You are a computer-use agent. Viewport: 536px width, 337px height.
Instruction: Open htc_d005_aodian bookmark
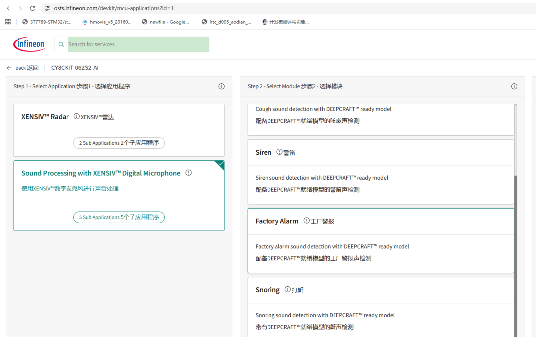[226, 22]
